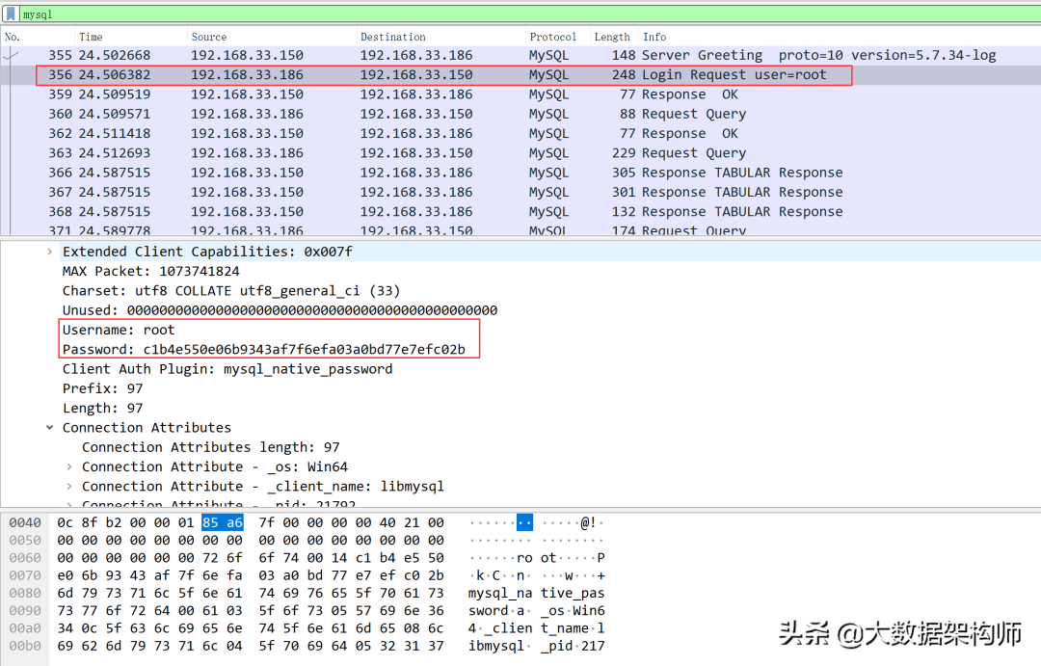Viewport: 1041px width, 666px height.
Task: Click ASCII text sword in hex pane
Action: pyautogui.click(x=488, y=611)
